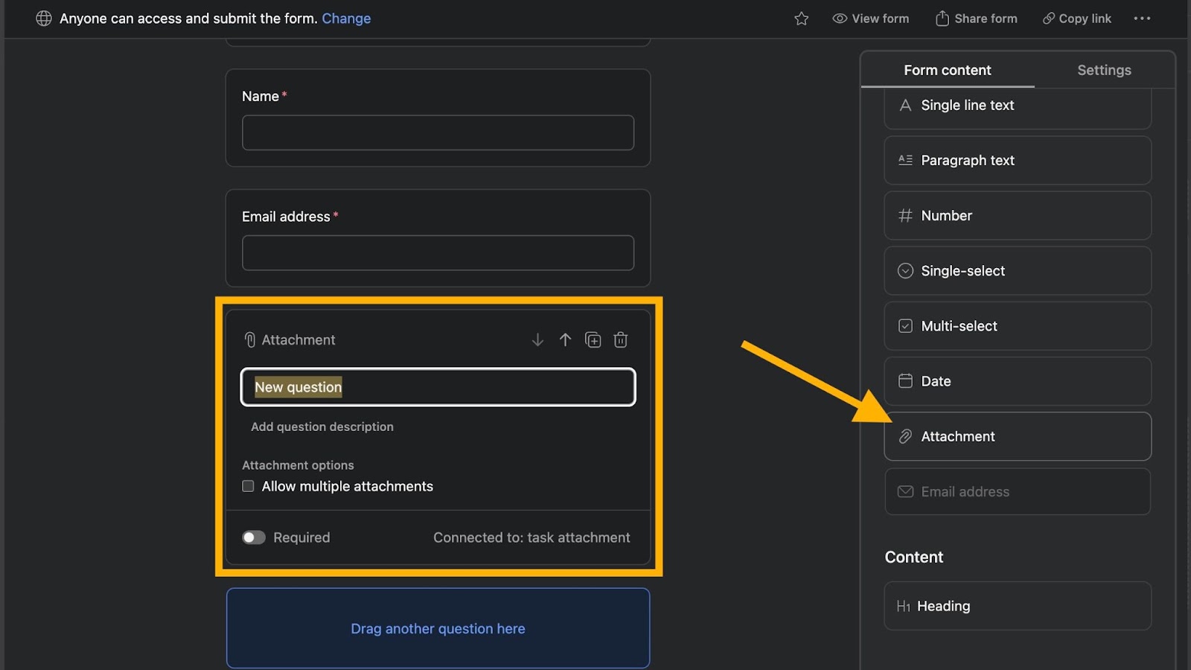Click View form button
Image resolution: width=1191 pixels, height=670 pixels.
coord(871,19)
